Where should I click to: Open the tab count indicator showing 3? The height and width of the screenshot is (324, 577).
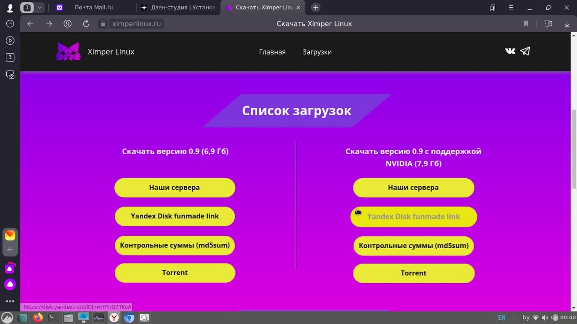point(27,8)
